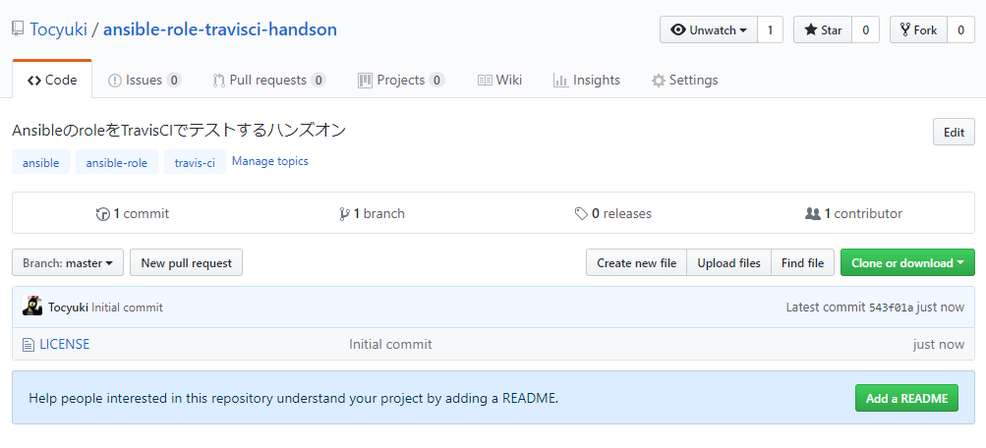Select the ansible-role topic tag

point(117,163)
